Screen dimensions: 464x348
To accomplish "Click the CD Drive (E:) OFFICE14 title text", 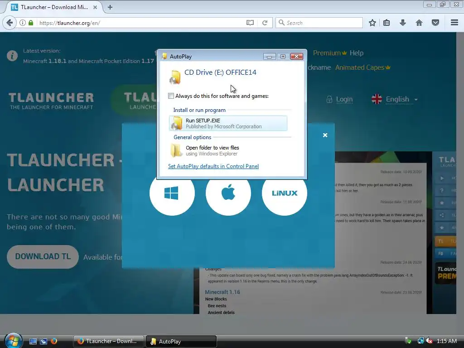I will coord(221,72).
